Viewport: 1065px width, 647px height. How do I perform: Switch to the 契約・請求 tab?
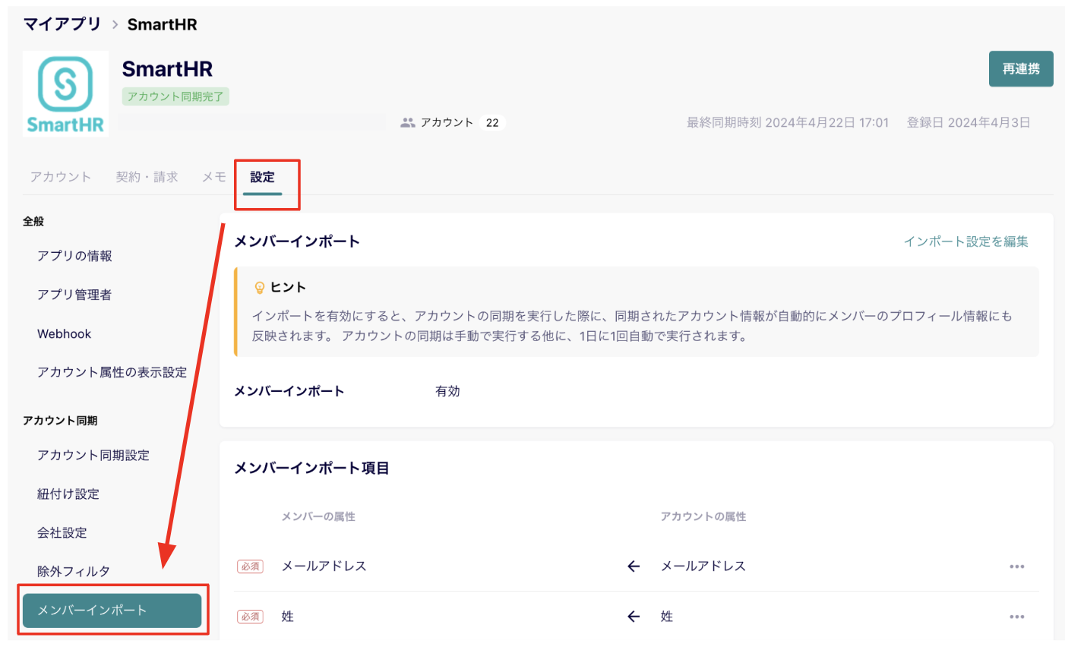(x=147, y=177)
